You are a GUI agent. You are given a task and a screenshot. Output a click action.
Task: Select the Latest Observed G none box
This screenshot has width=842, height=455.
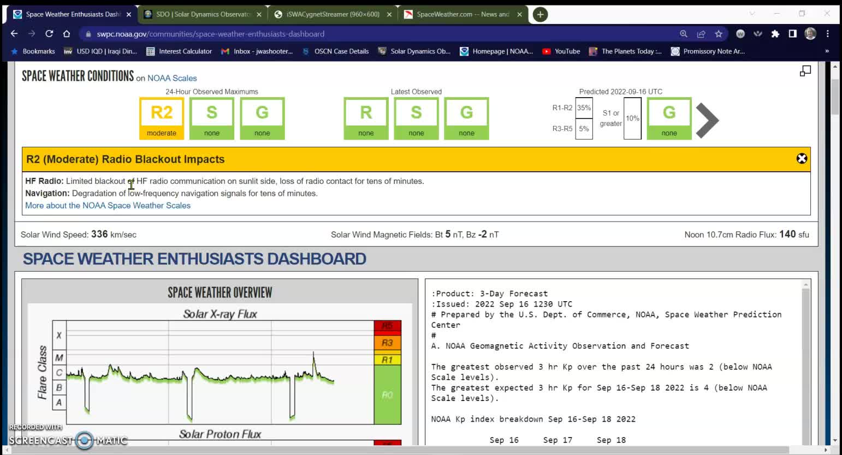tap(466, 118)
